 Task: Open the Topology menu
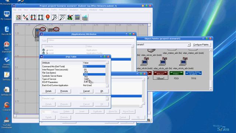click(45, 10)
